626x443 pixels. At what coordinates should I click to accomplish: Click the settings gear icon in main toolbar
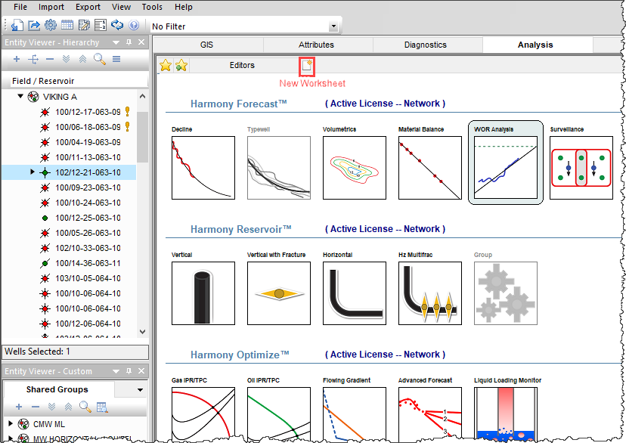(x=51, y=25)
